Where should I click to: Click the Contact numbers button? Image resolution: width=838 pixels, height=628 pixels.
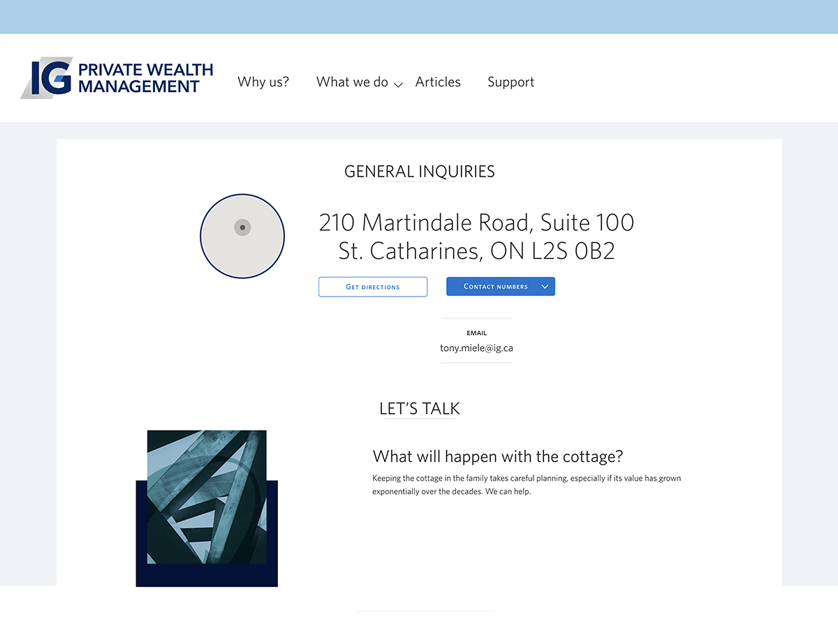tap(501, 286)
